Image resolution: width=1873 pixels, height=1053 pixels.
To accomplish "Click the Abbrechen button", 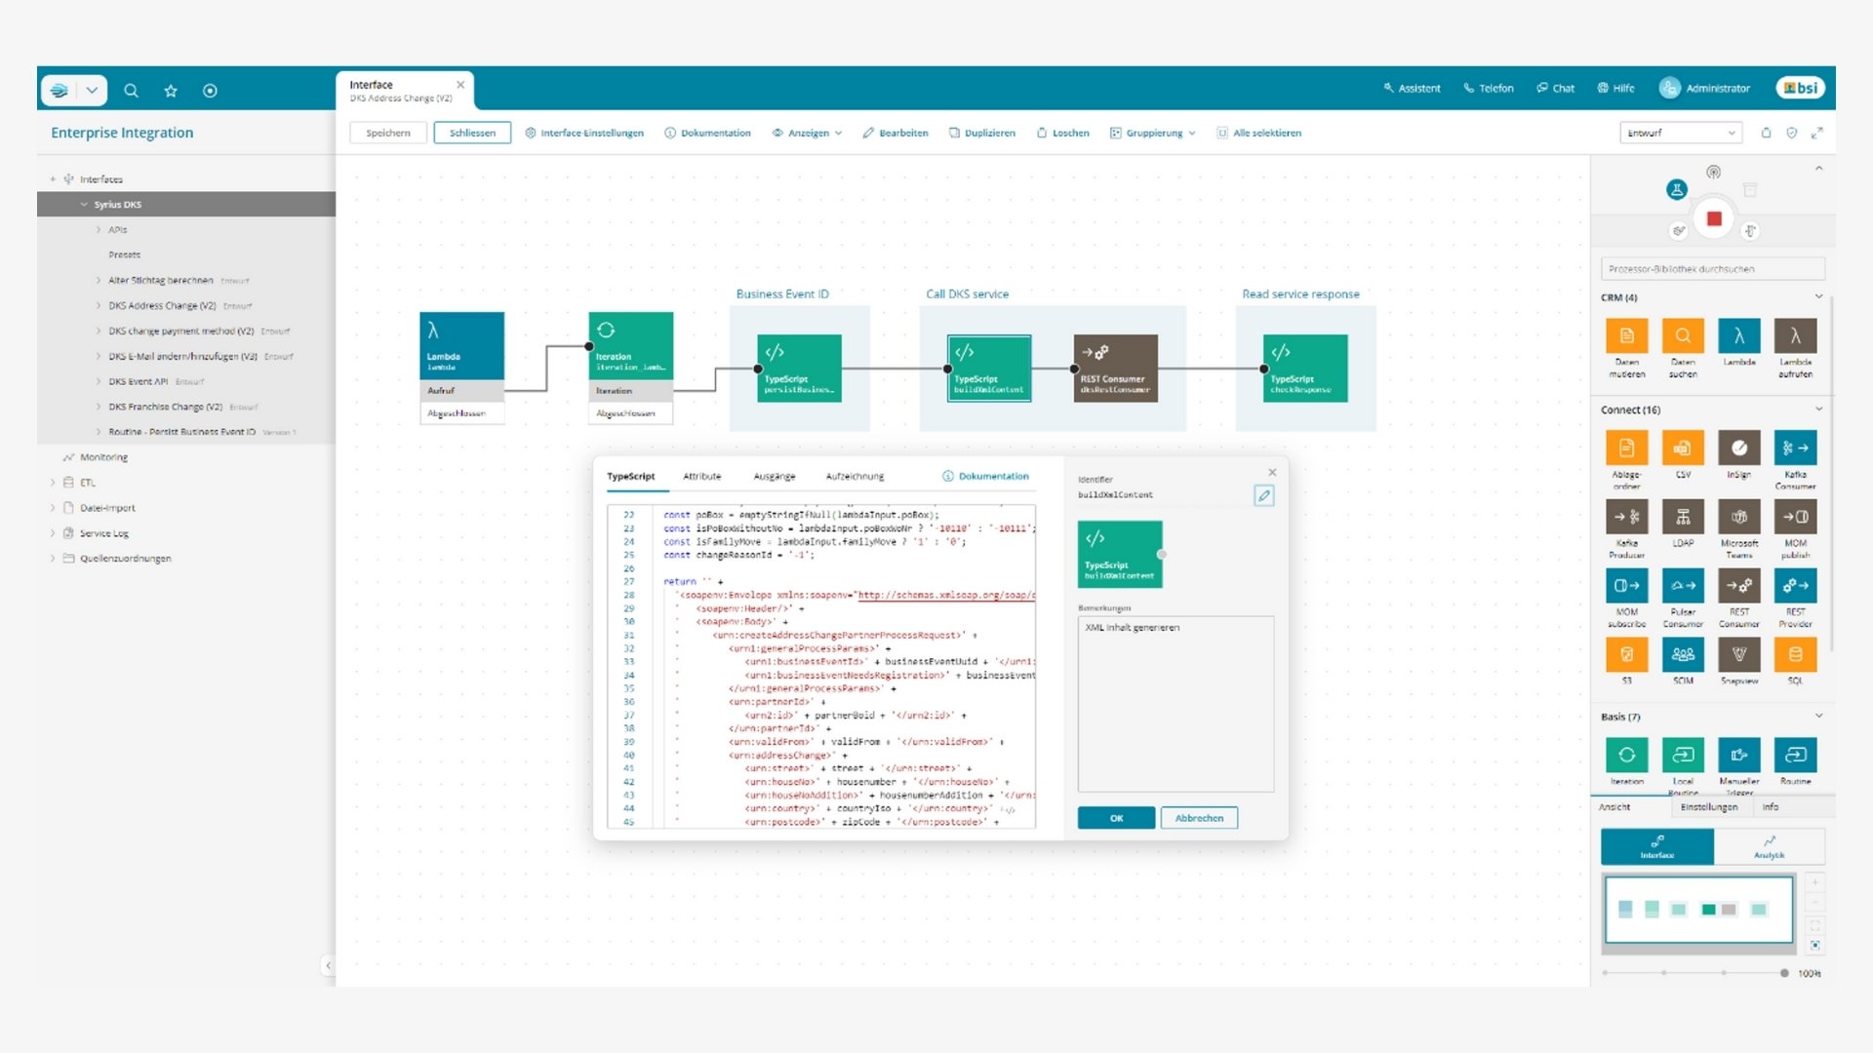I will coord(1199,818).
